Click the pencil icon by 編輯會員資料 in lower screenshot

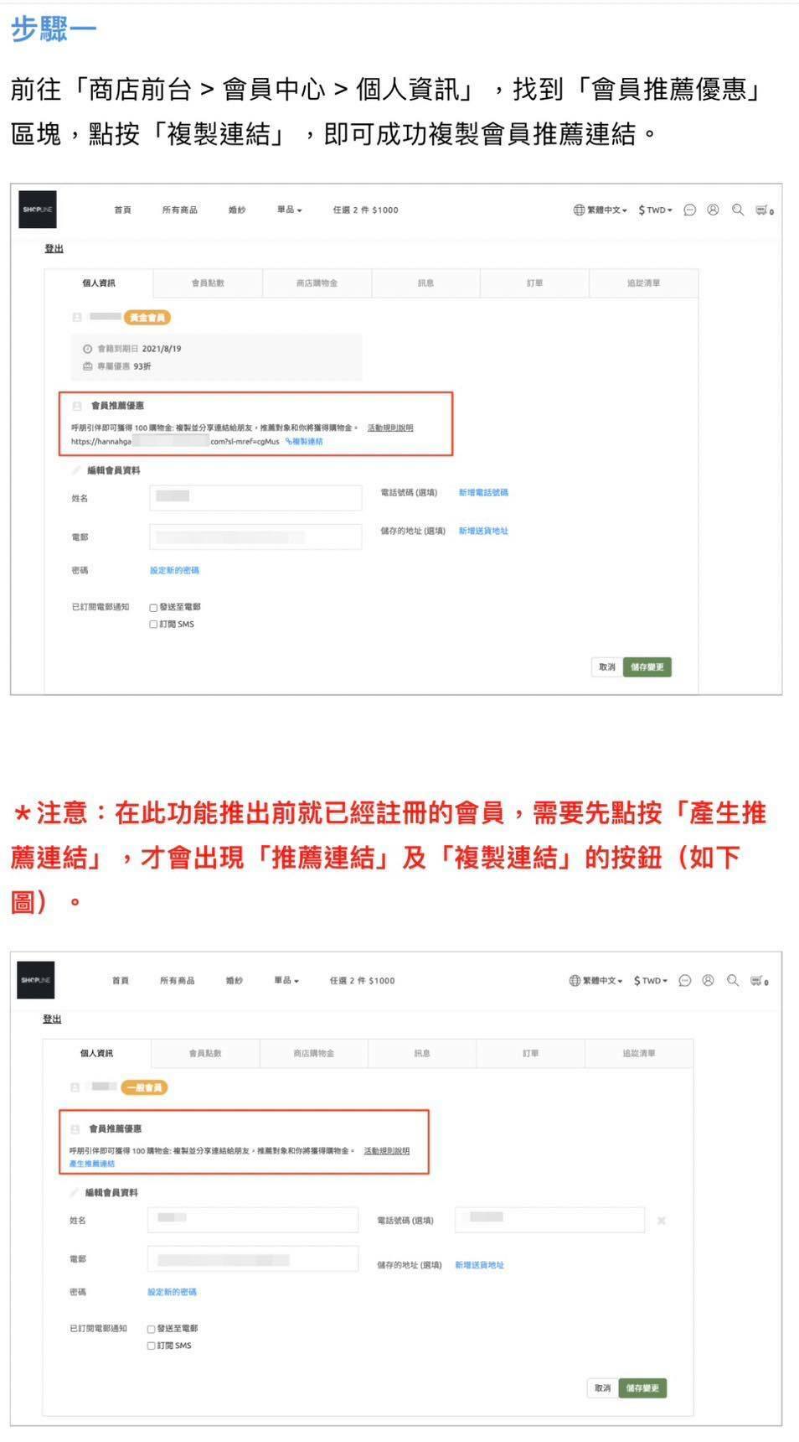75,1192
